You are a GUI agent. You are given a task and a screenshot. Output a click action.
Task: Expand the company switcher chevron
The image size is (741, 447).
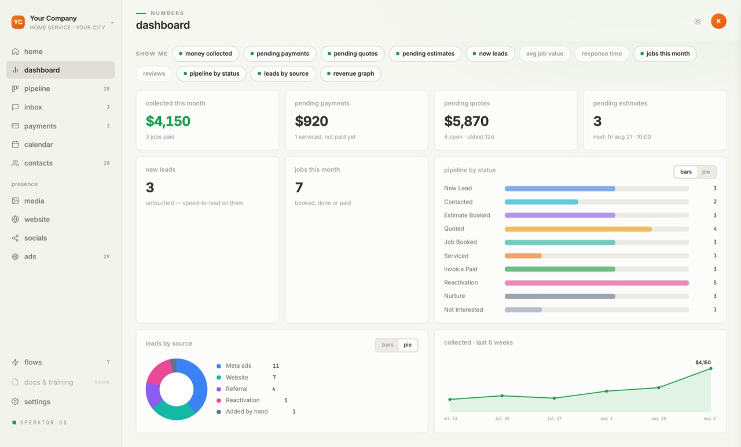(x=112, y=23)
